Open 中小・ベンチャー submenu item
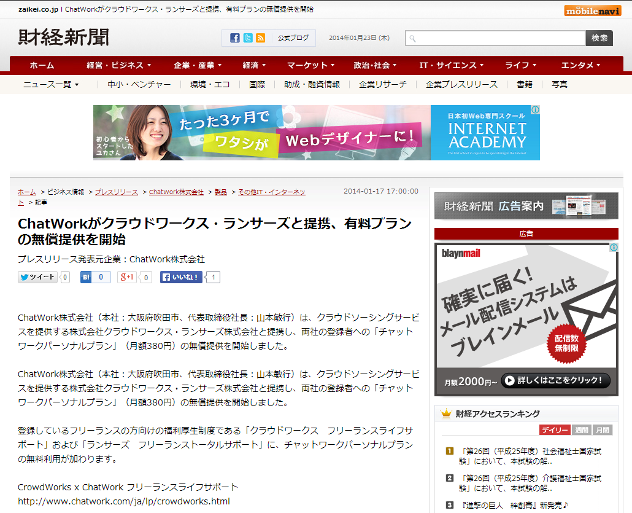This screenshot has height=513, width=632. coord(139,84)
